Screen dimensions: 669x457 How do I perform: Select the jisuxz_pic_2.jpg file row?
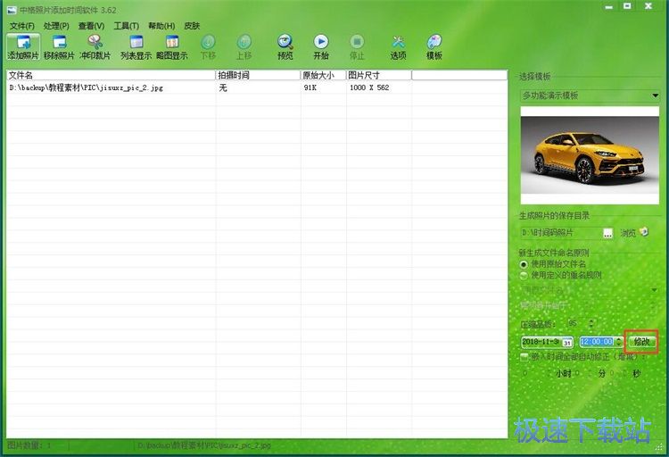click(257, 87)
